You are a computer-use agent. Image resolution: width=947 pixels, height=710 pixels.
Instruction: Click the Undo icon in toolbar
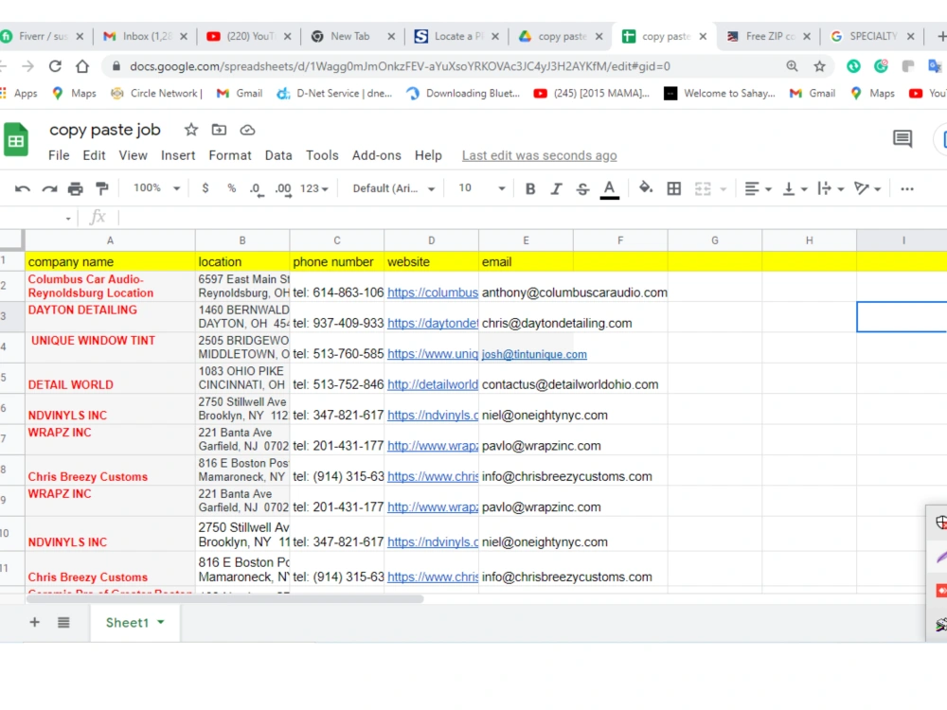(23, 189)
